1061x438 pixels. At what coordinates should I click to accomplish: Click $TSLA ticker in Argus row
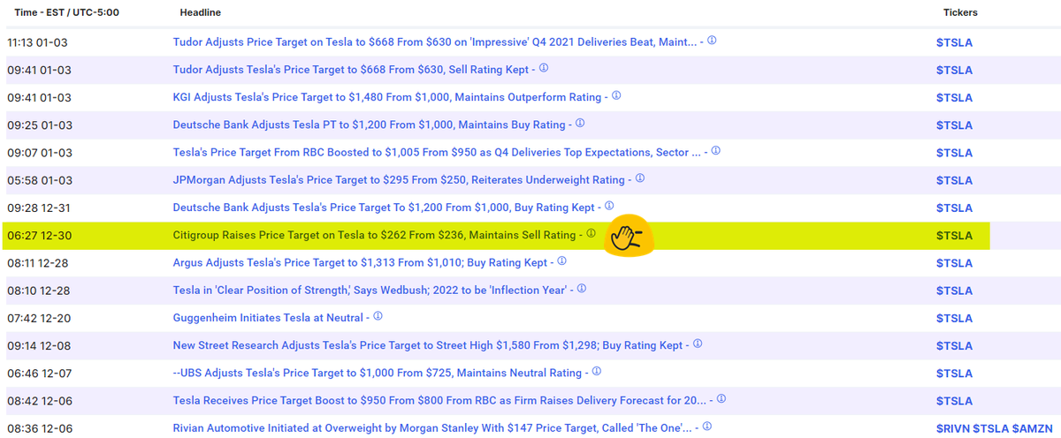coord(954,263)
